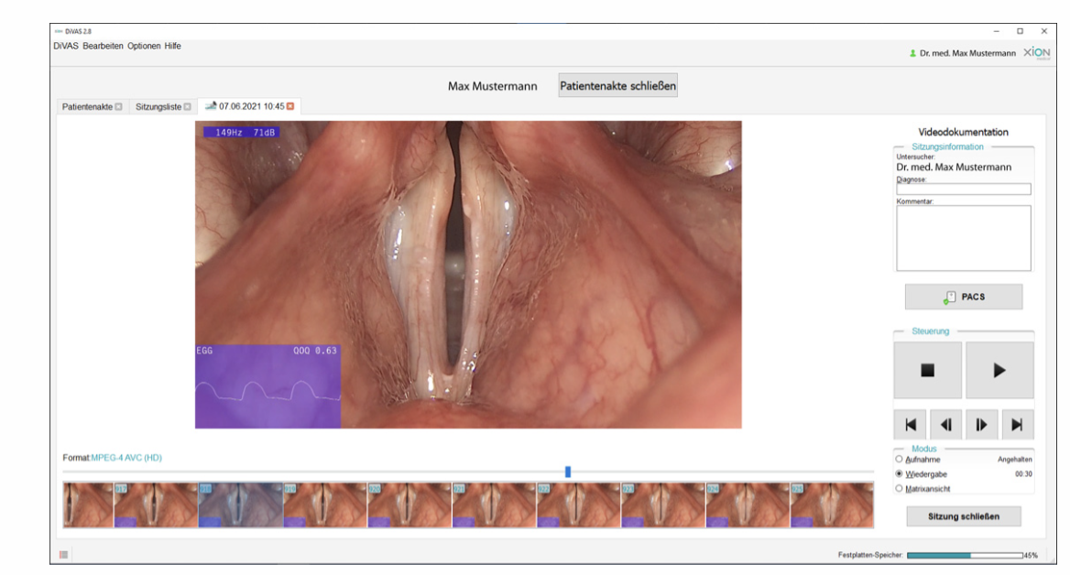This screenshot has width=1070, height=575.
Task: Jump to the first frame of the video
Action: point(911,425)
